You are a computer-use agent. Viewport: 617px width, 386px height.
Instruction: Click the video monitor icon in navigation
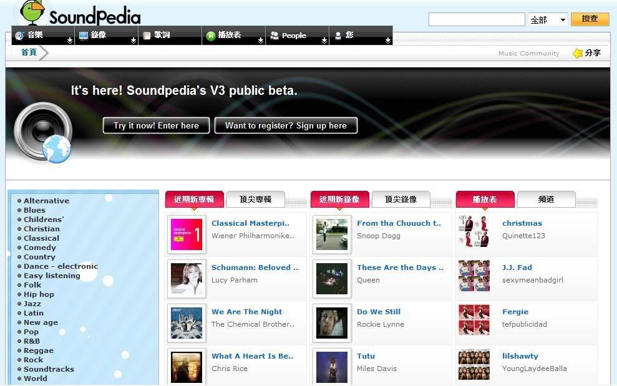coord(84,36)
